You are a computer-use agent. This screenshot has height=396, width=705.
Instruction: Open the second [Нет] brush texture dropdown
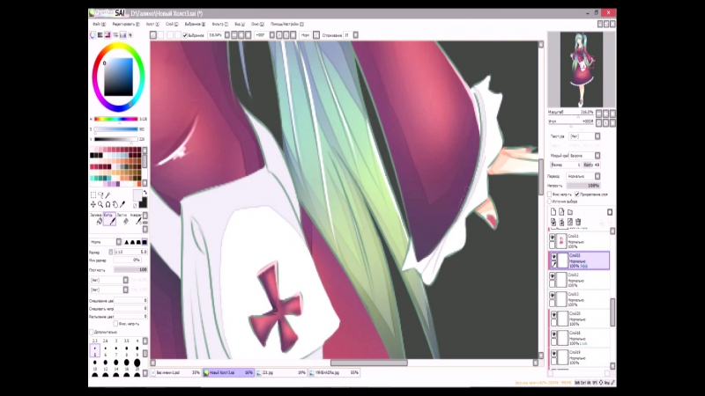[126, 290]
